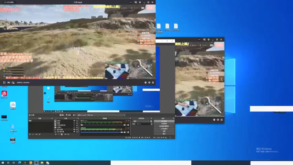Open settings gear of first mixer channel
Image resolution: width=293 pixels, height=165 pixels.
pos(128,125)
